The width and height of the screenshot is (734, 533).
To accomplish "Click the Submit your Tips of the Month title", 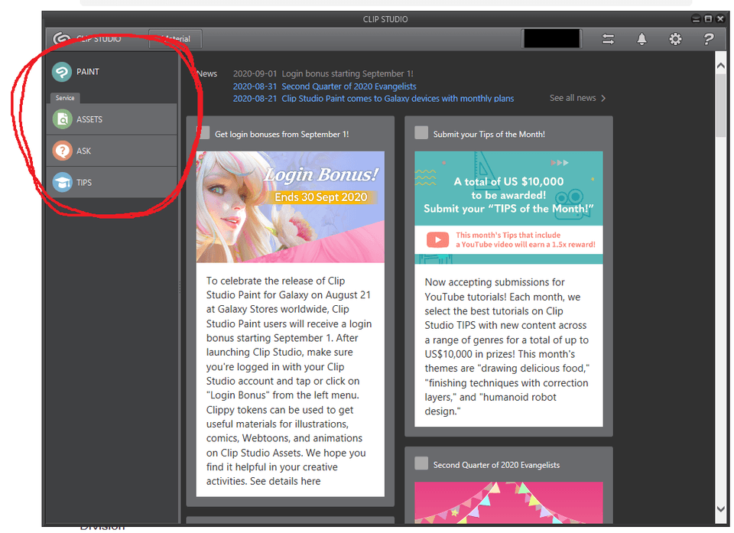I will [489, 135].
